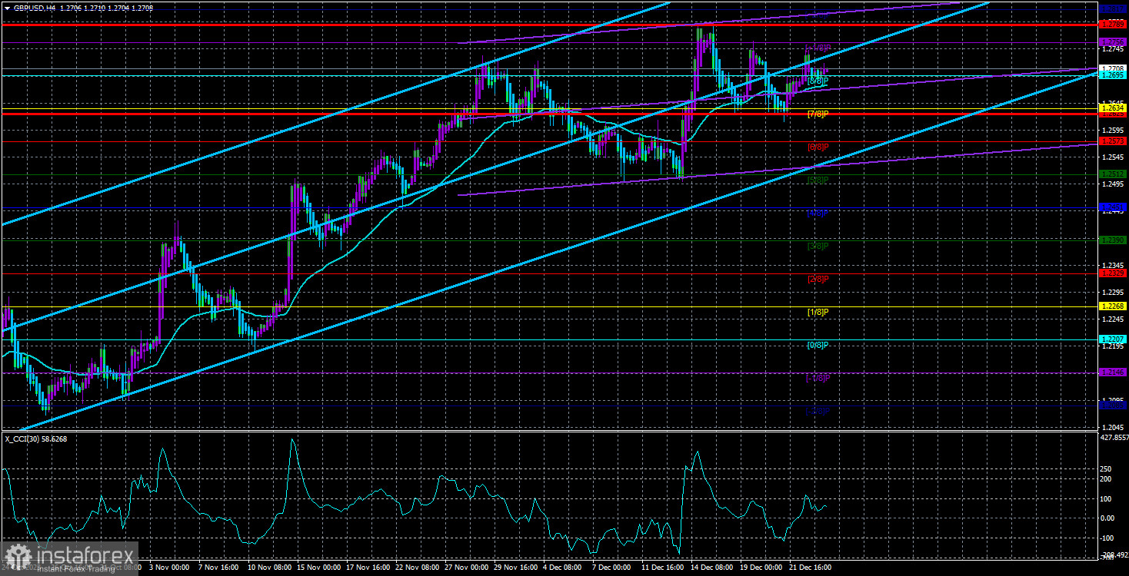Click the yellow 1.2634 price level tag
Screen dimensions: 1129x576
pyautogui.click(x=1112, y=108)
